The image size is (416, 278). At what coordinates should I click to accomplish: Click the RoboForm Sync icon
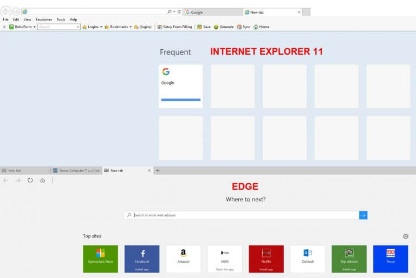244,27
